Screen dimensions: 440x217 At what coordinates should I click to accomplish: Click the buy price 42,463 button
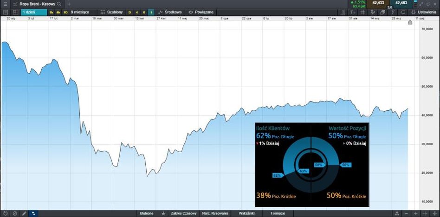pyautogui.click(x=401, y=3)
